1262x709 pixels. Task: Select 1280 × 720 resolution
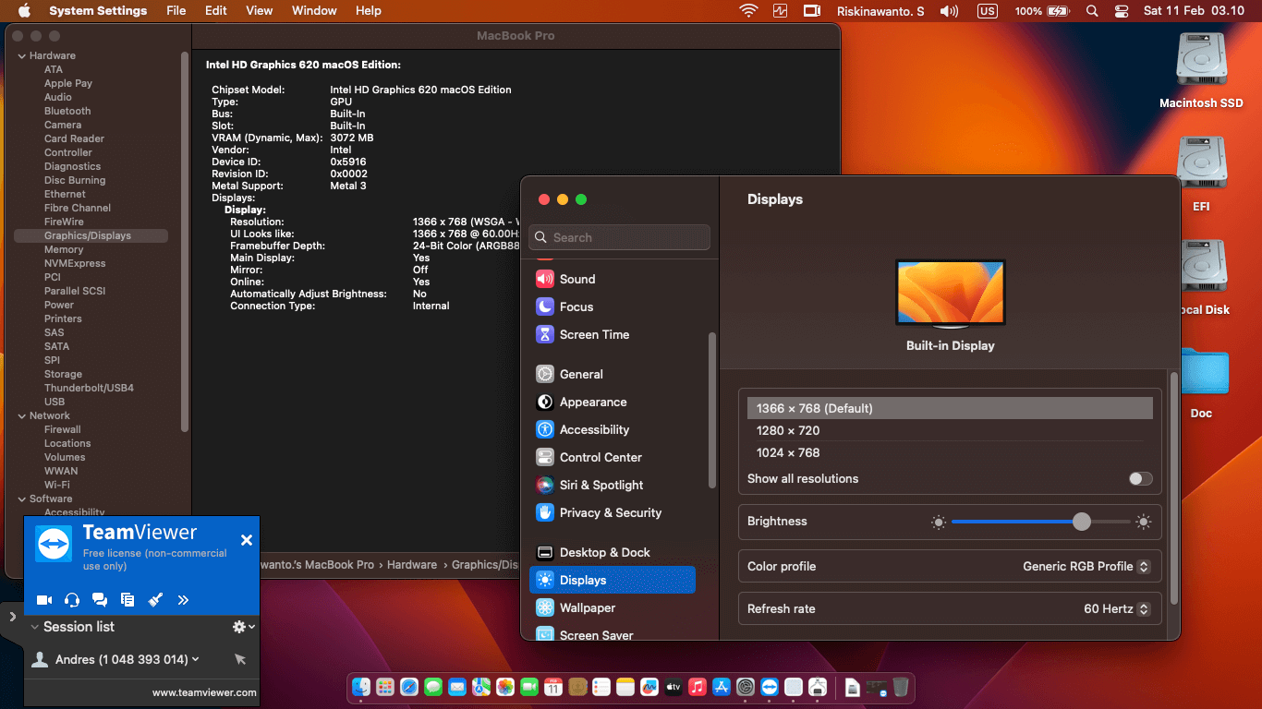tap(950, 430)
